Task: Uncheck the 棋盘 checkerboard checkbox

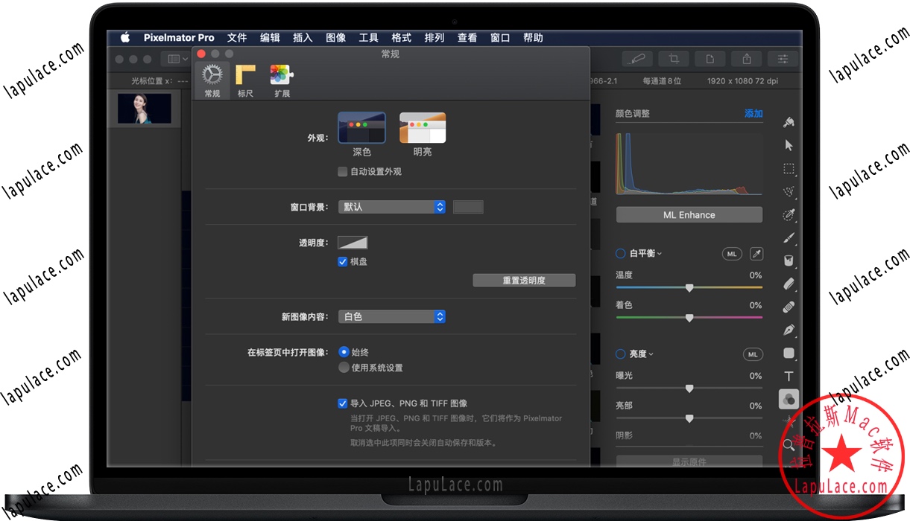Action: click(x=343, y=261)
